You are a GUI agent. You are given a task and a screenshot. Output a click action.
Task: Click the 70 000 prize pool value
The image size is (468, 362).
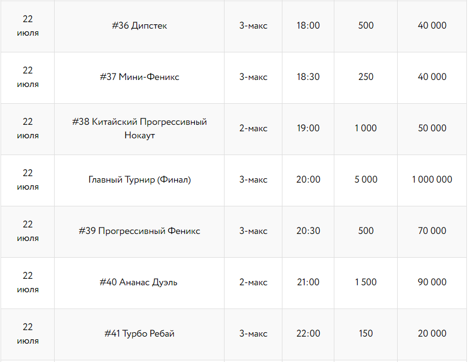pos(432,231)
